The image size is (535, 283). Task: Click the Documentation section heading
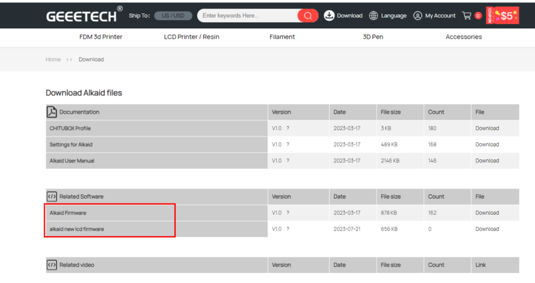[x=79, y=112]
